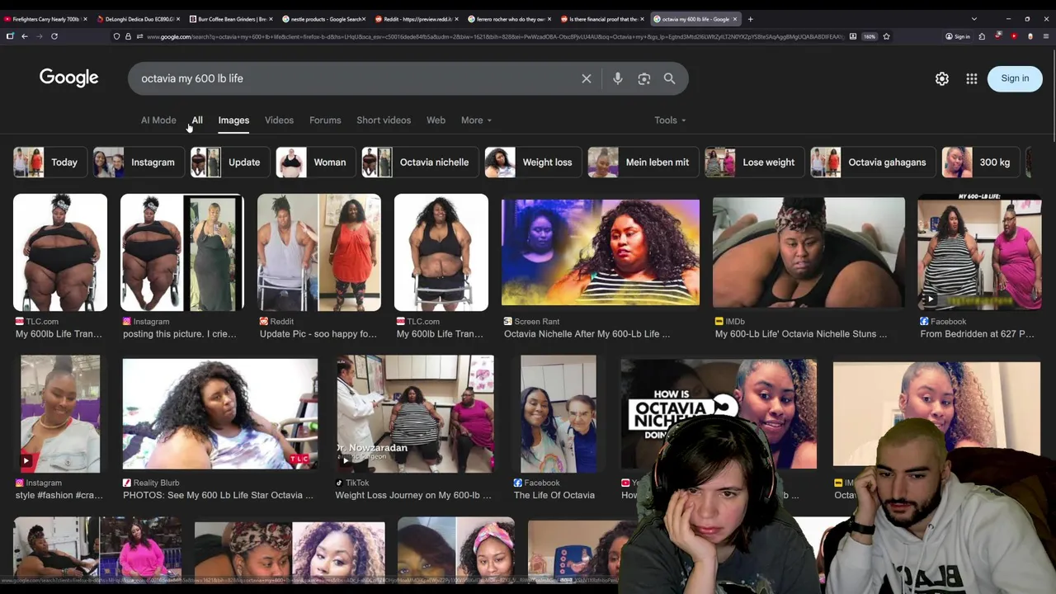Screen dimensions: 1056x594
Task: Open the IMDb image result thumbnail
Action: tap(808, 252)
